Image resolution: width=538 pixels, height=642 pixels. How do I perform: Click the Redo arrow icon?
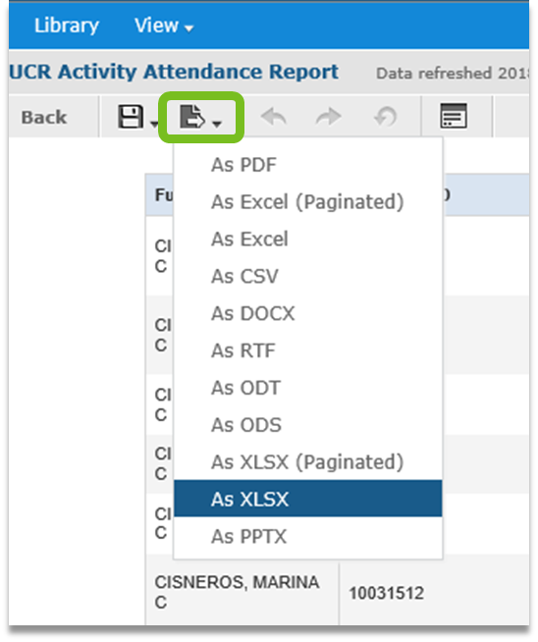(328, 117)
